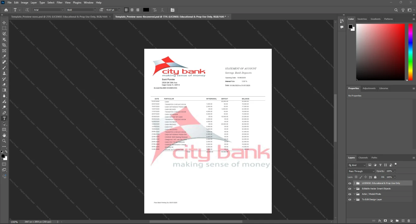The image size is (416, 224).
Task: Select the Brush tool
Action: [x=4, y=68]
